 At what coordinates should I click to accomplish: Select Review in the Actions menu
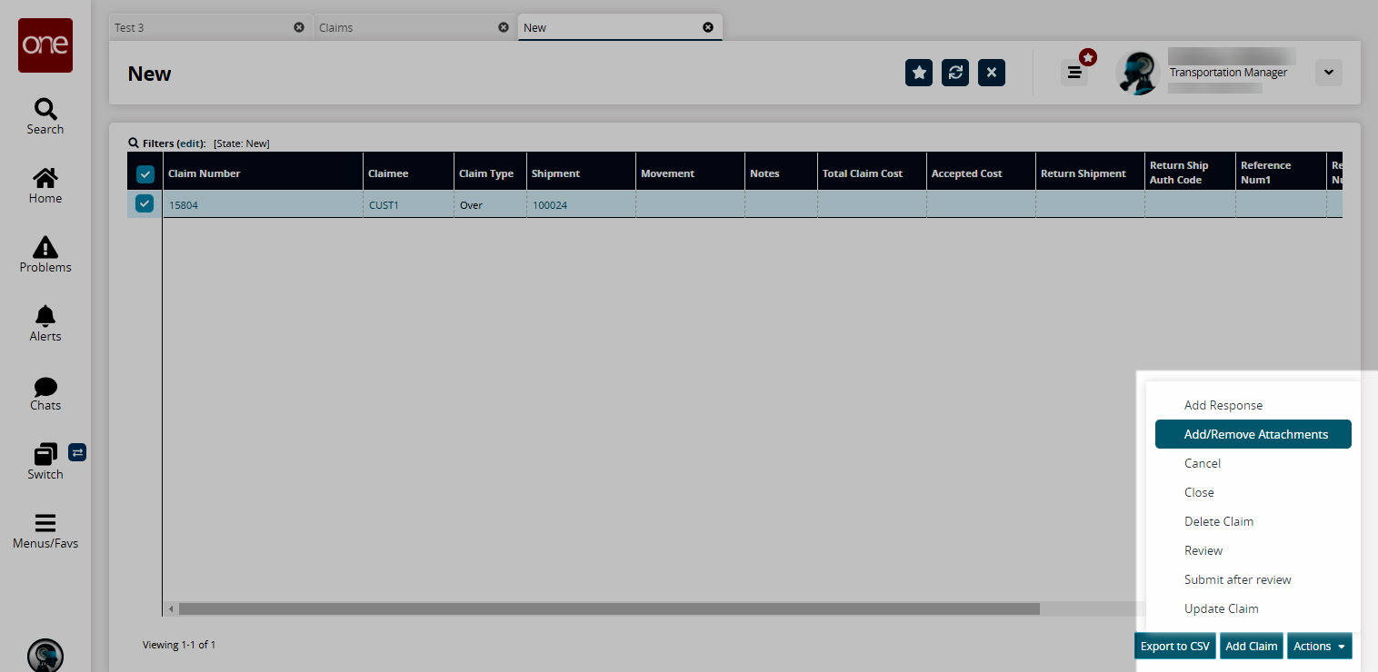tap(1253, 550)
